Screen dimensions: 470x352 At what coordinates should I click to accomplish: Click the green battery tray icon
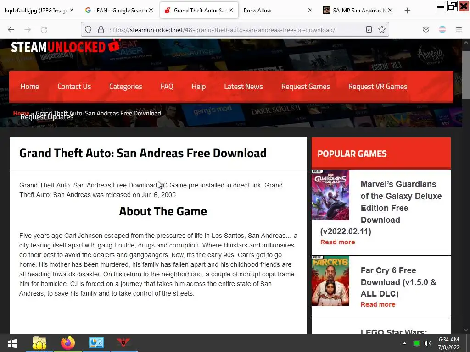coord(417,343)
